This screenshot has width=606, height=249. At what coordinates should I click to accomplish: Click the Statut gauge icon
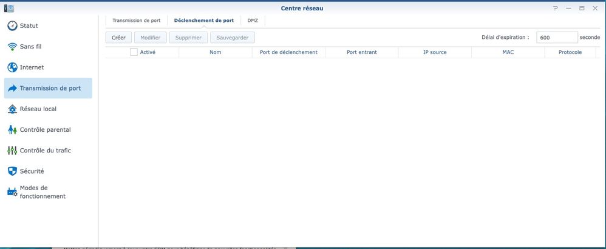pos(12,26)
